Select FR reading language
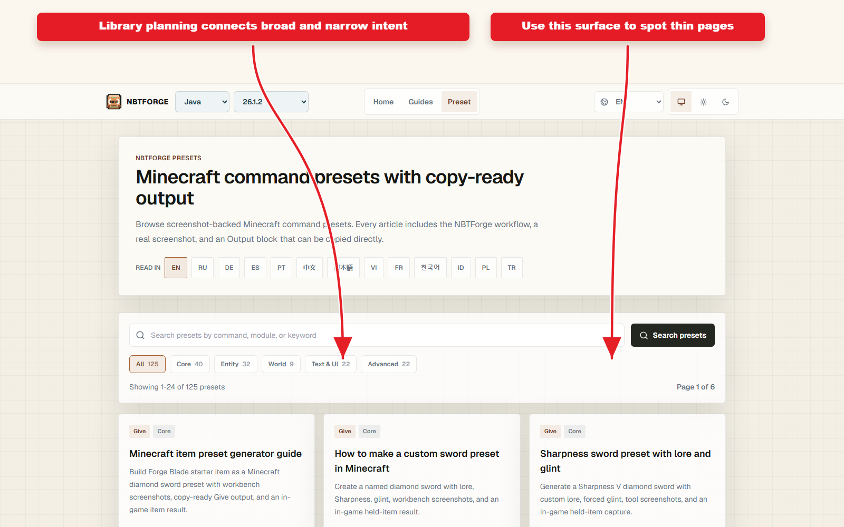 pyautogui.click(x=399, y=268)
